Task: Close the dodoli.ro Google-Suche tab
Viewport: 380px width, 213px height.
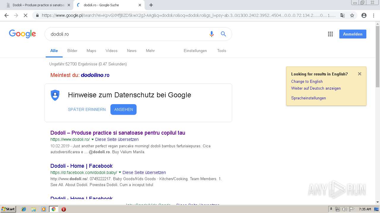Action: (x=140, y=5)
